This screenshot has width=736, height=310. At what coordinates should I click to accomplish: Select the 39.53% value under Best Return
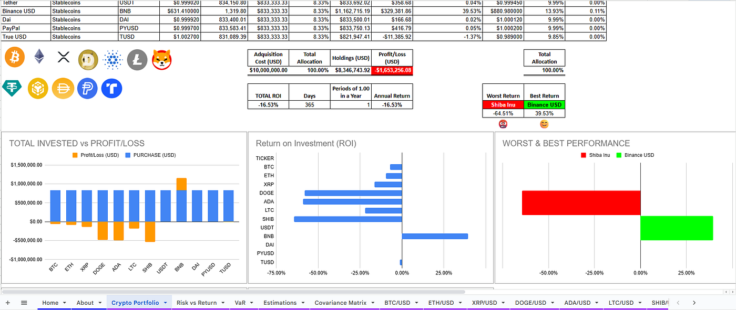545,113
